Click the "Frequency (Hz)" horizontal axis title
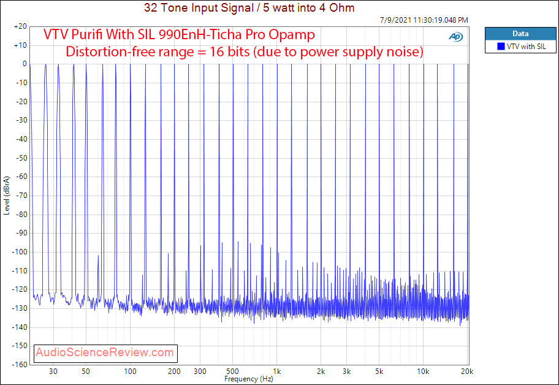 point(248,379)
